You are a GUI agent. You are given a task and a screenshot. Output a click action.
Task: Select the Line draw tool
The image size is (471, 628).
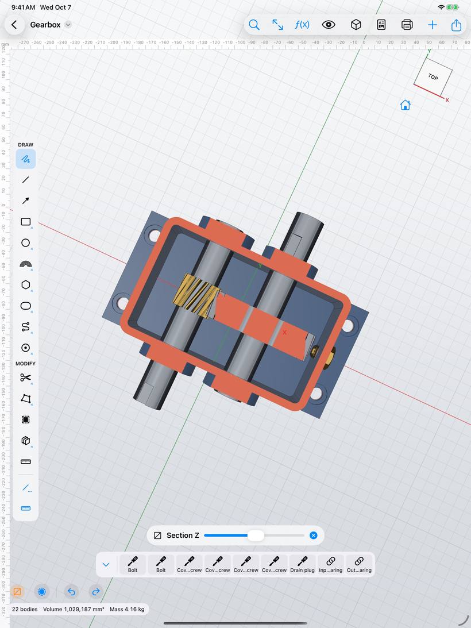pos(26,180)
